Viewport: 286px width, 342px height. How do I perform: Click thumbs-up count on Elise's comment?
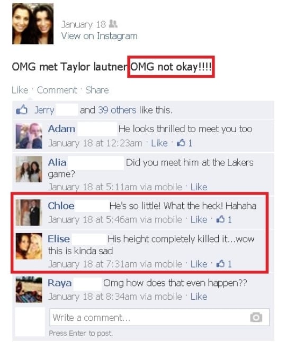coord(224,264)
